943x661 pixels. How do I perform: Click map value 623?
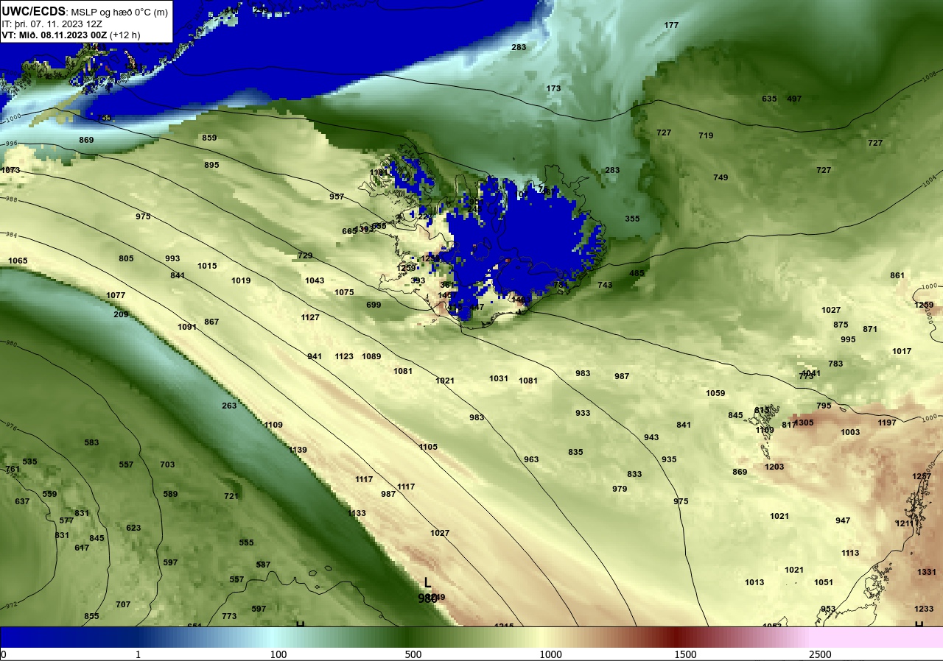133,528
